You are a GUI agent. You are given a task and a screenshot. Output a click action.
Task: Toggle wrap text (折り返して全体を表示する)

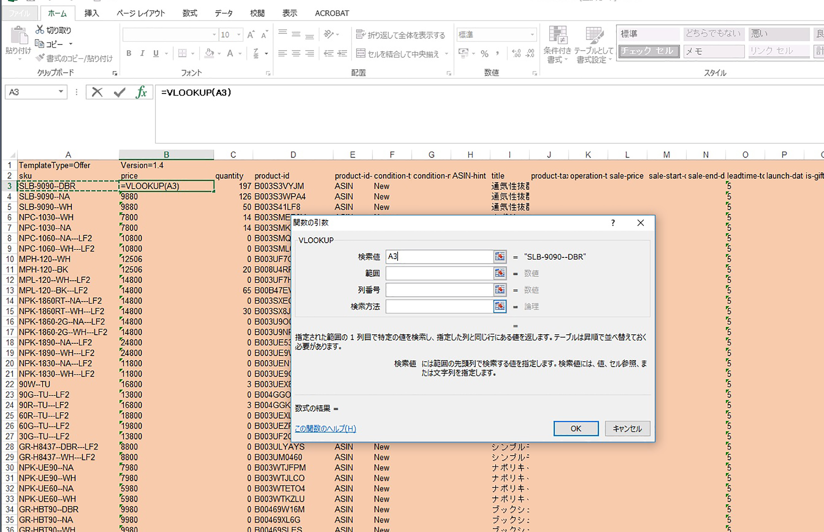tap(400, 35)
